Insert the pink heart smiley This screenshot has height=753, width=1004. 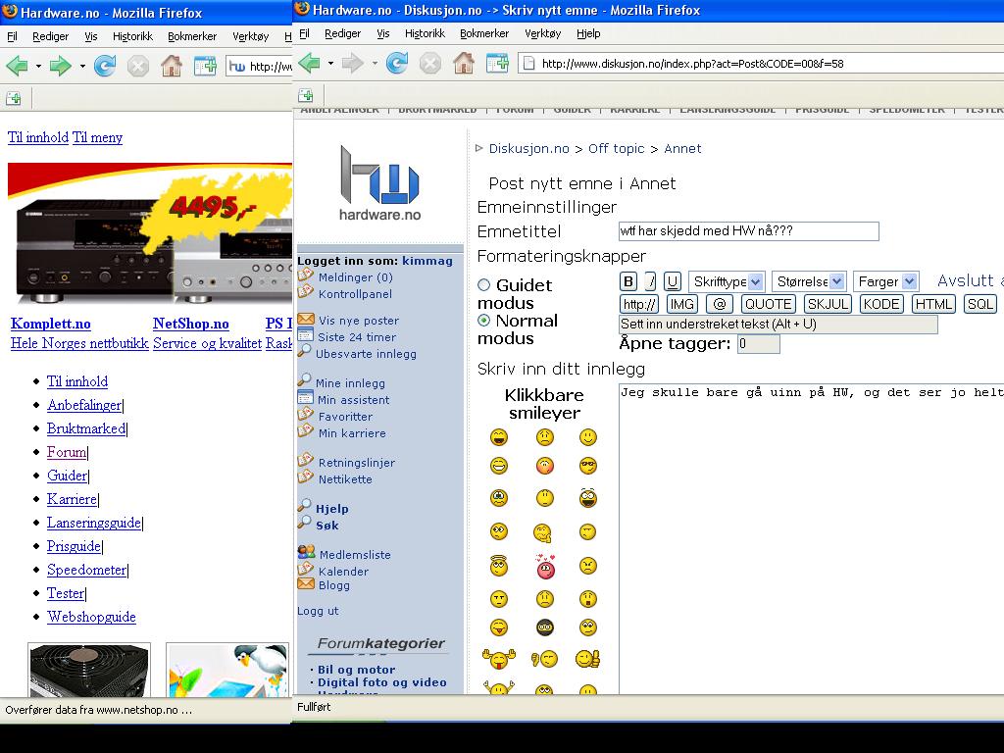(545, 567)
